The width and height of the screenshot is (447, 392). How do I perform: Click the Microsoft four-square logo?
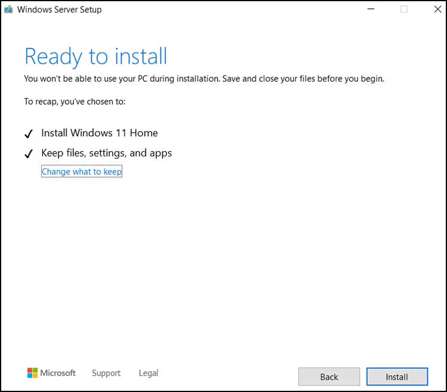click(x=32, y=373)
